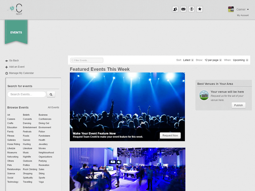Viewport: 255px width, 191px height.
Task: Click the plus icon beside Add an Event
Action: pyautogui.click(x=6, y=67)
